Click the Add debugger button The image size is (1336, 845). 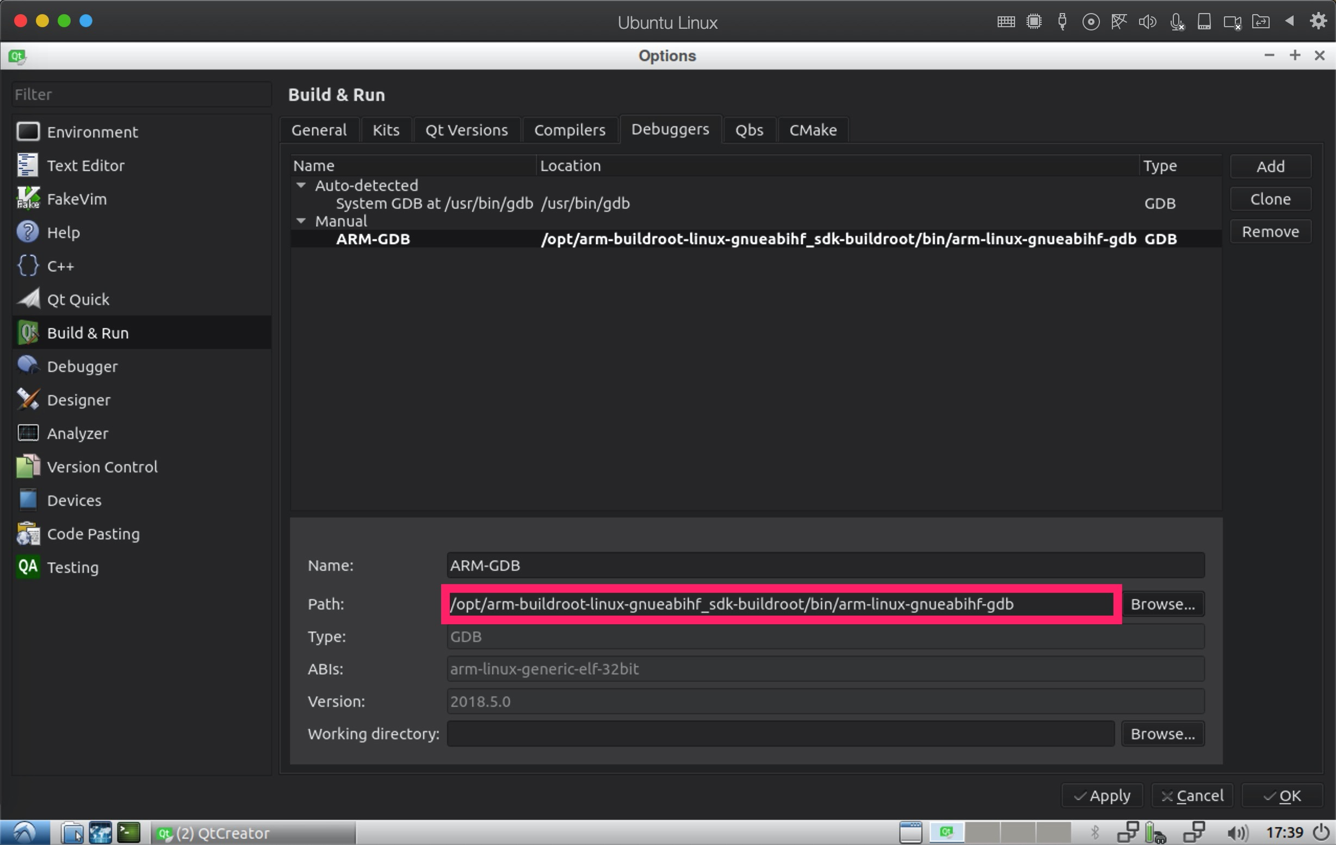[1271, 166]
